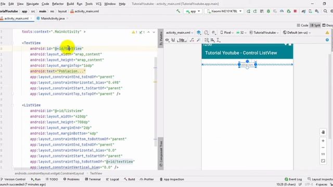
Task: Click the Search Everywhere magnifier icon
Action: click(325, 11)
